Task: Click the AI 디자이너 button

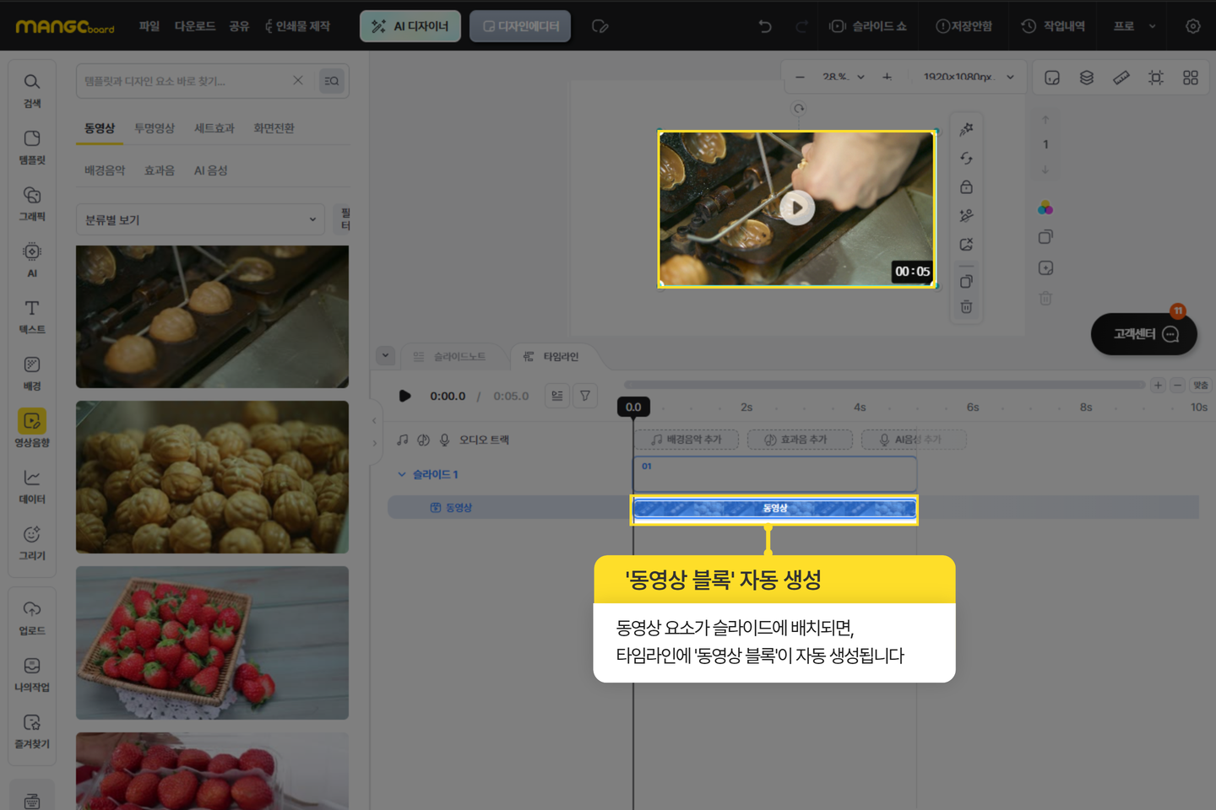Action: [410, 26]
